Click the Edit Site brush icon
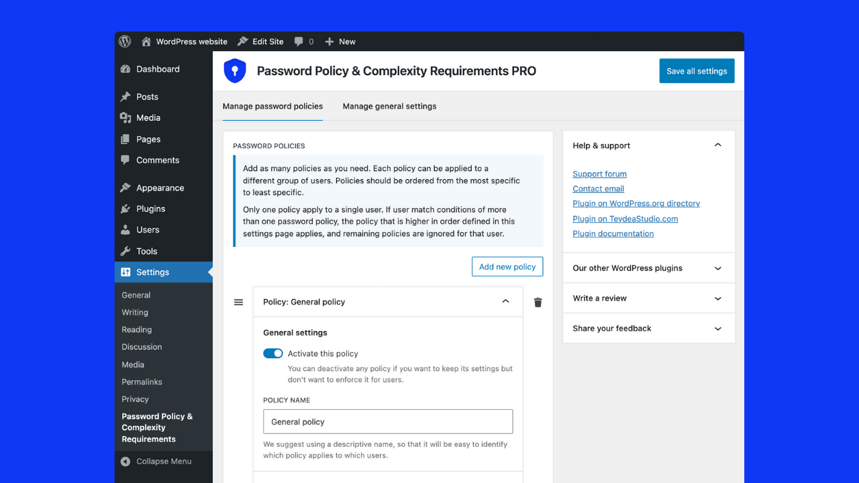Image resolution: width=859 pixels, height=483 pixels. [243, 42]
